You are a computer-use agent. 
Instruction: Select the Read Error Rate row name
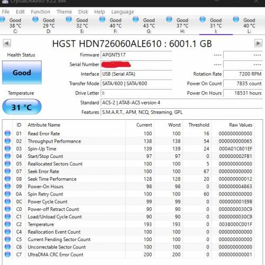coord(44,134)
